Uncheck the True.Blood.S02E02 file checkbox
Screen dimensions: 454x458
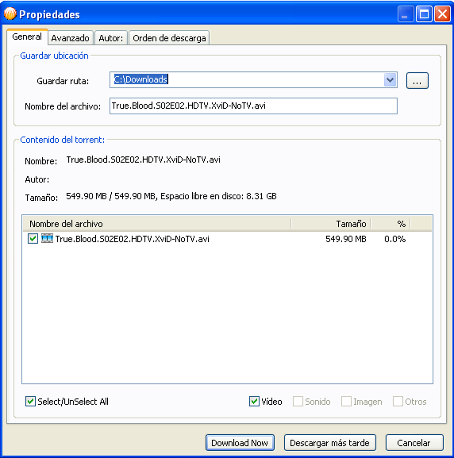33,239
